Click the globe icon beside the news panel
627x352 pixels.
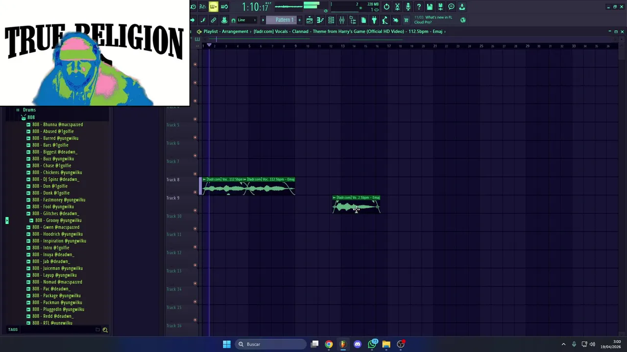463,20
